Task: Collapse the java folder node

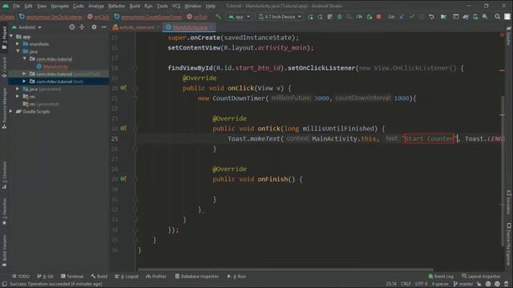Action: coord(18,51)
